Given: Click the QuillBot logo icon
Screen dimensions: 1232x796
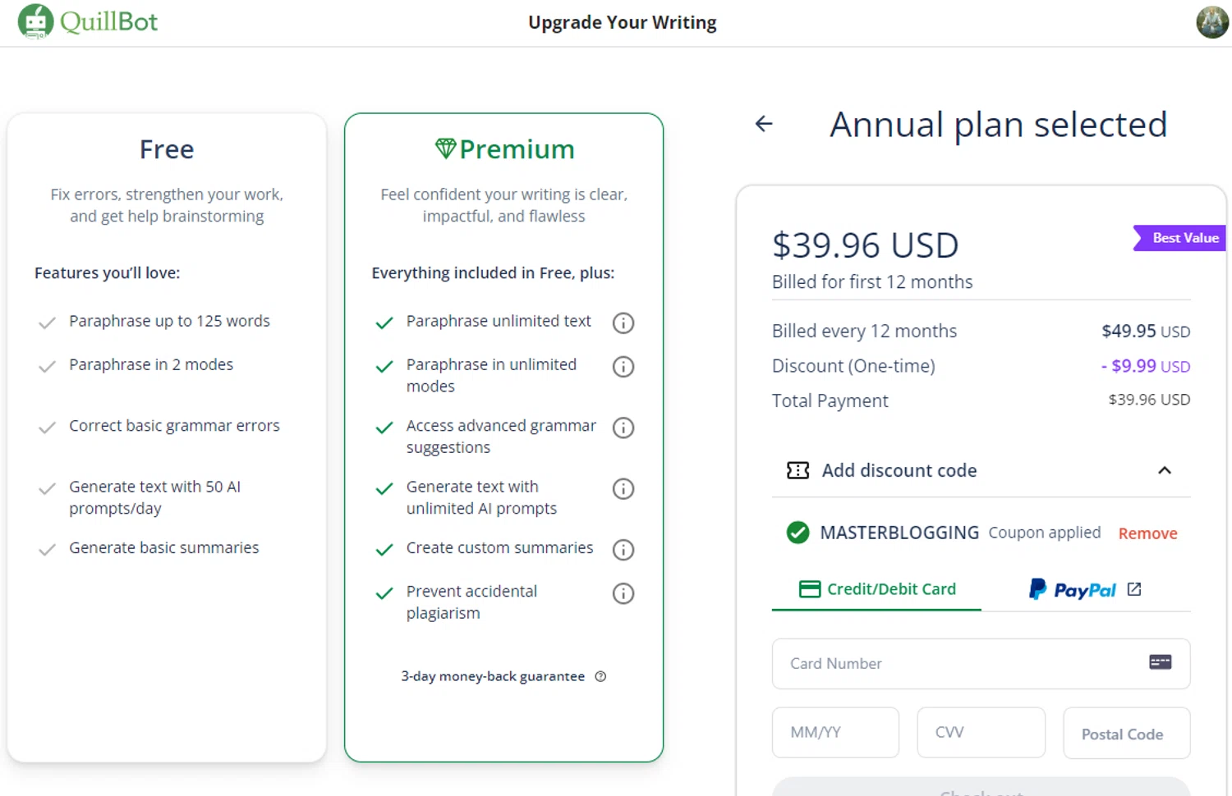Looking at the screenshot, I should [x=35, y=21].
